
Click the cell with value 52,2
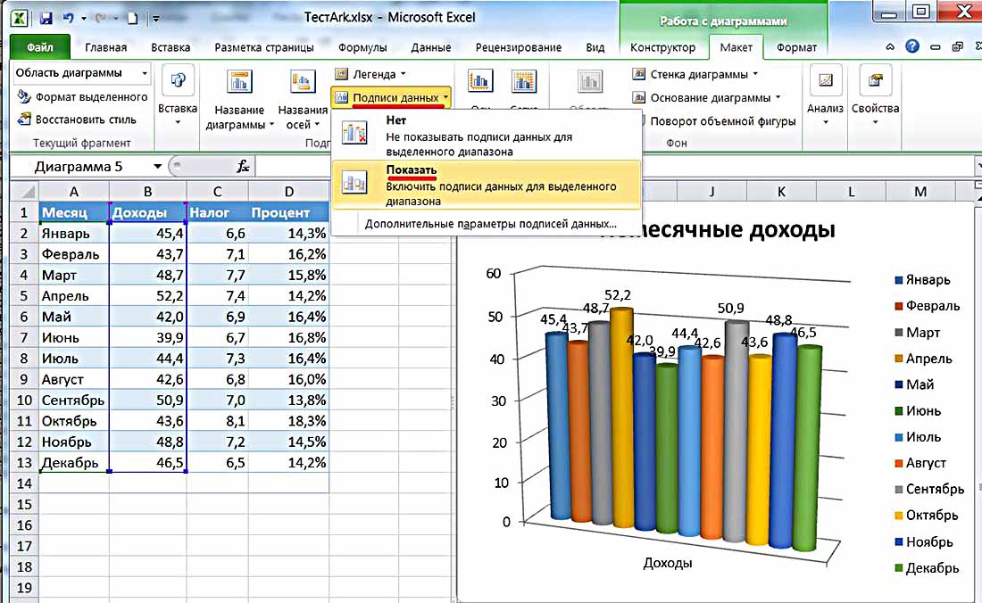click(x=148, y=296)
